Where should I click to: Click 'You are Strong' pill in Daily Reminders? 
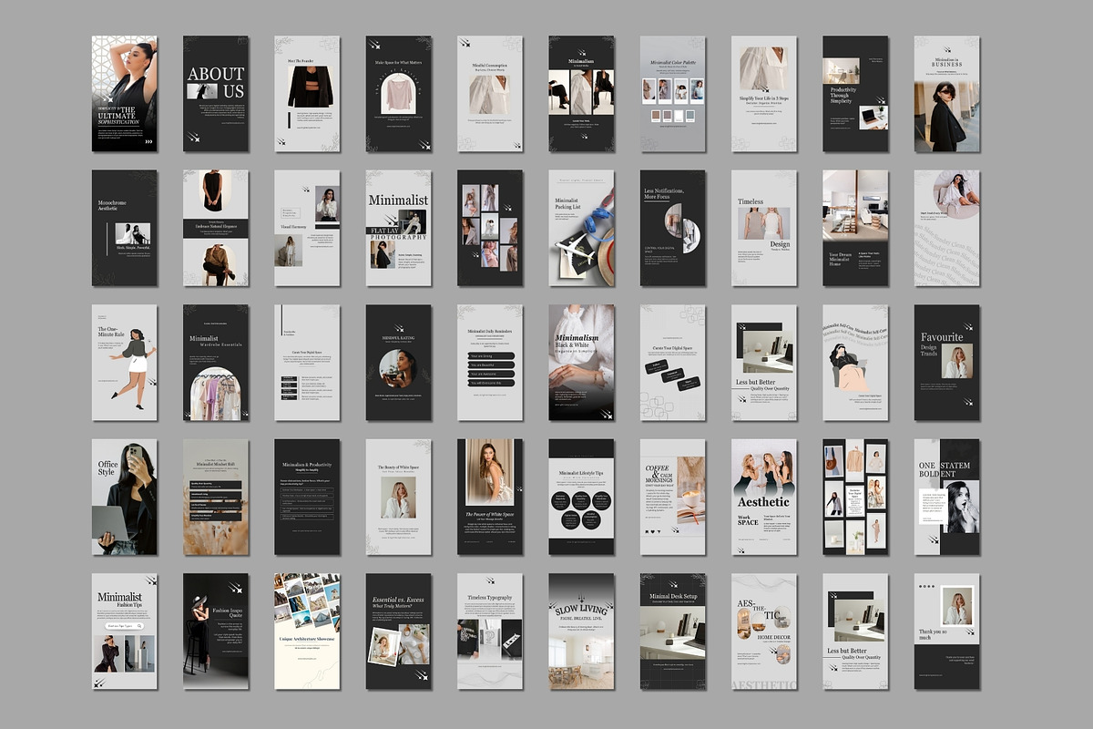[x=490, y=355]
